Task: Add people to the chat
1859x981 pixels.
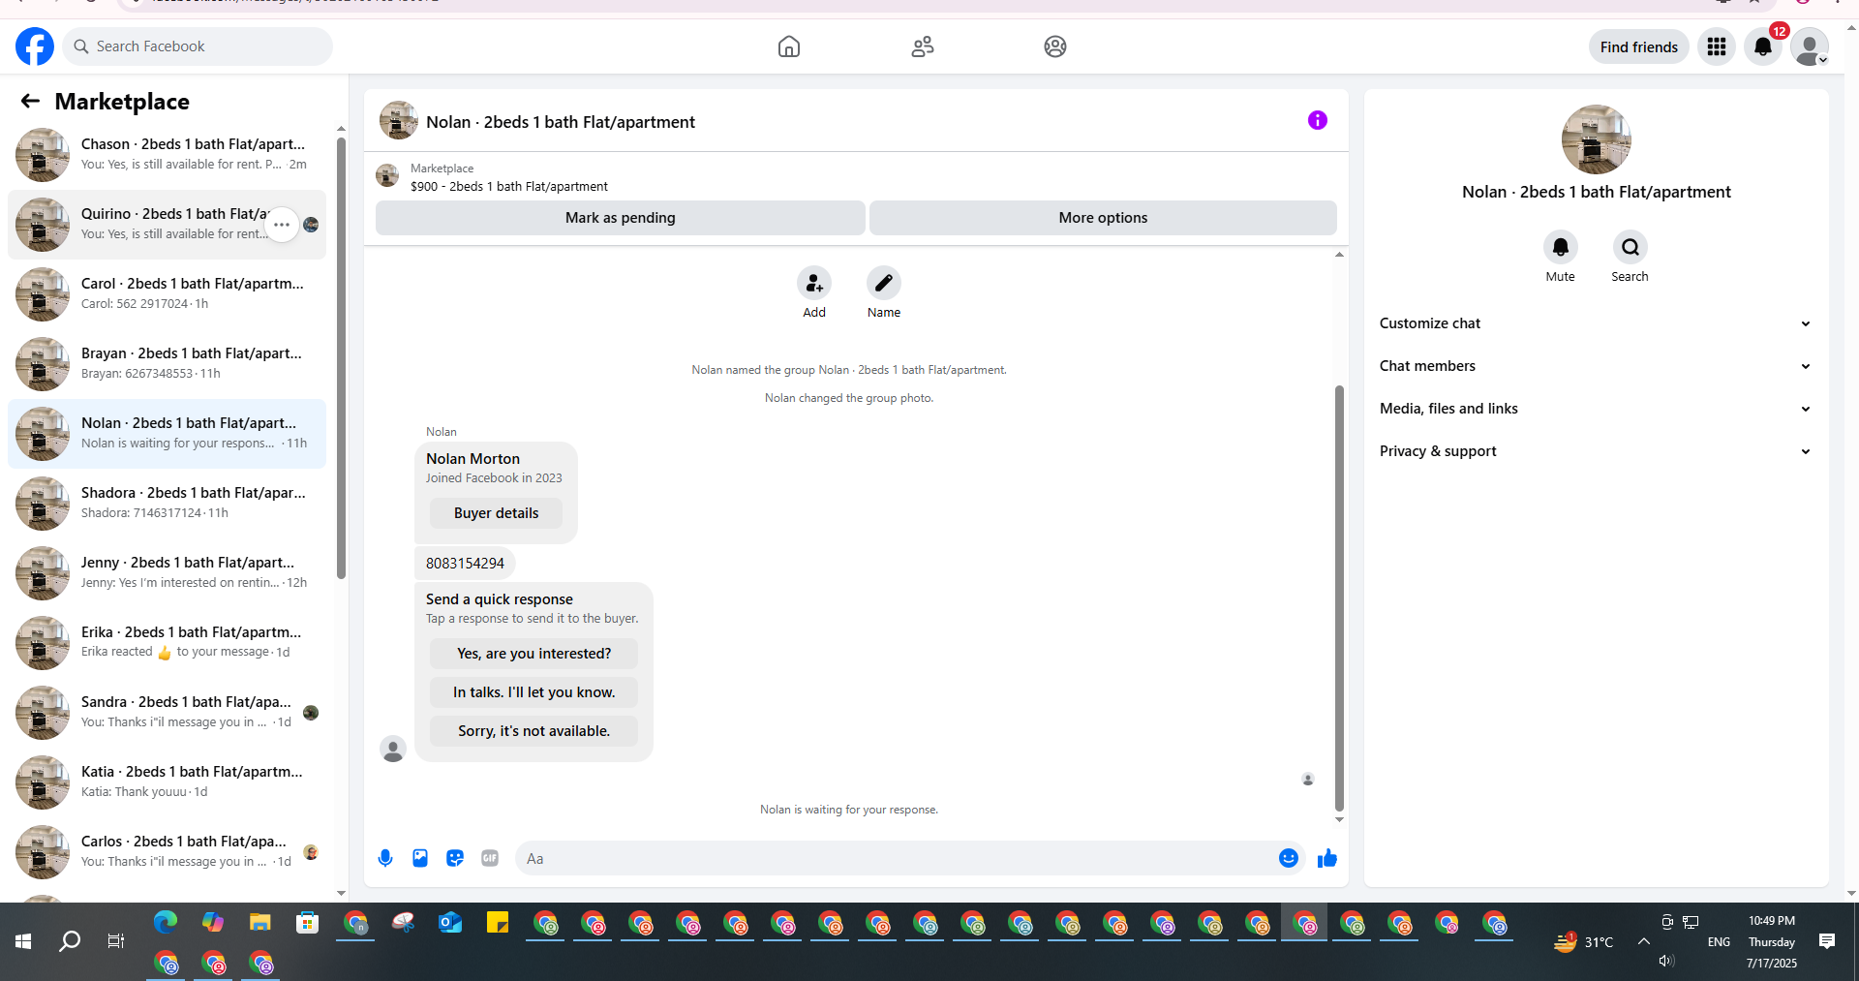Action: 814,283
